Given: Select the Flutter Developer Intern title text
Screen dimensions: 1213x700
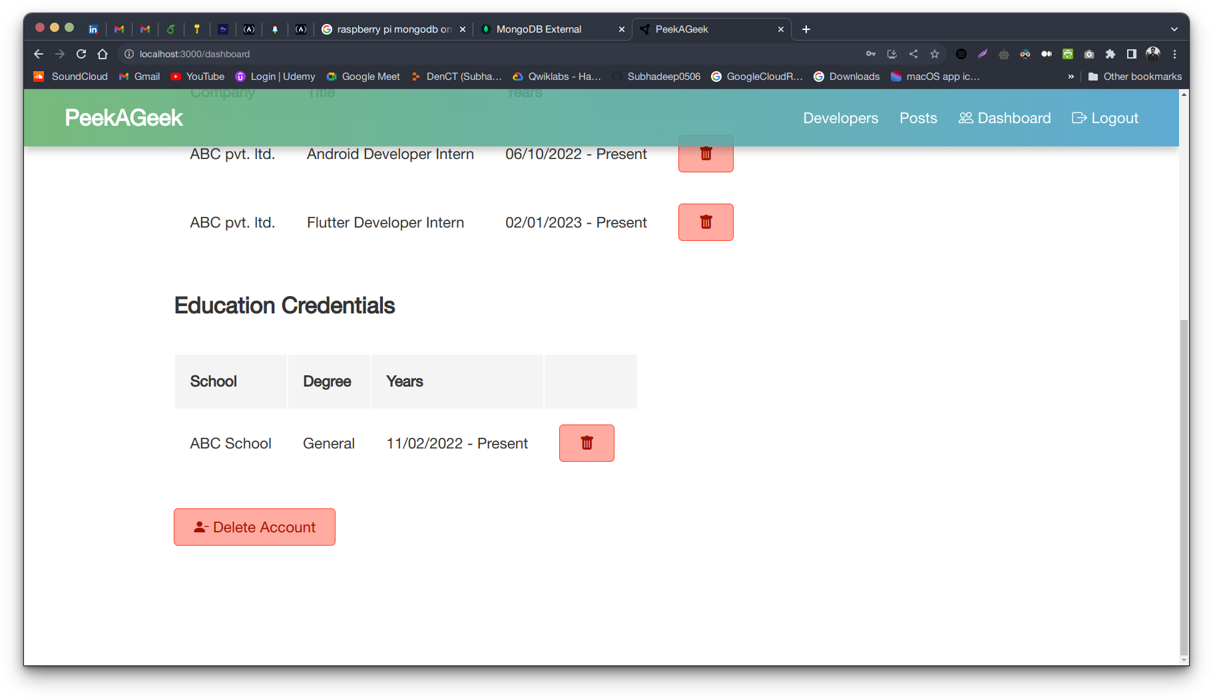Looking at the screenshot, I should click(x=385, y=222).
